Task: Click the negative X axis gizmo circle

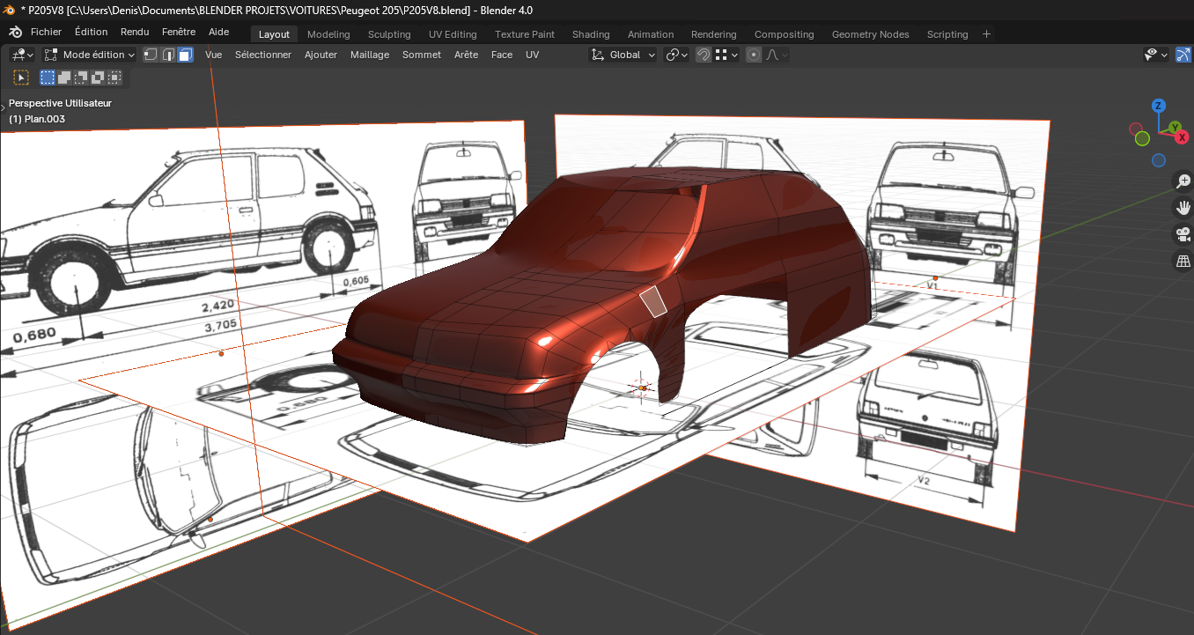Action: click(1136, 129)
